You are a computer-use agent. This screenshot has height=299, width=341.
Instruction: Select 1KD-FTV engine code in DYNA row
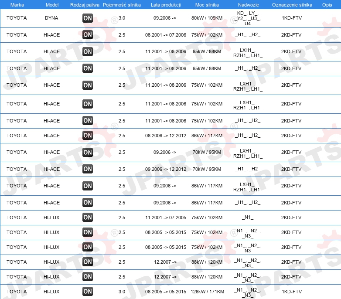point(292,18)
